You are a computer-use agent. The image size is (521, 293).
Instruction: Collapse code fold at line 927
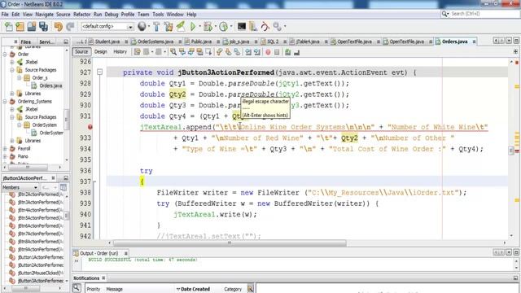point(99,72)
